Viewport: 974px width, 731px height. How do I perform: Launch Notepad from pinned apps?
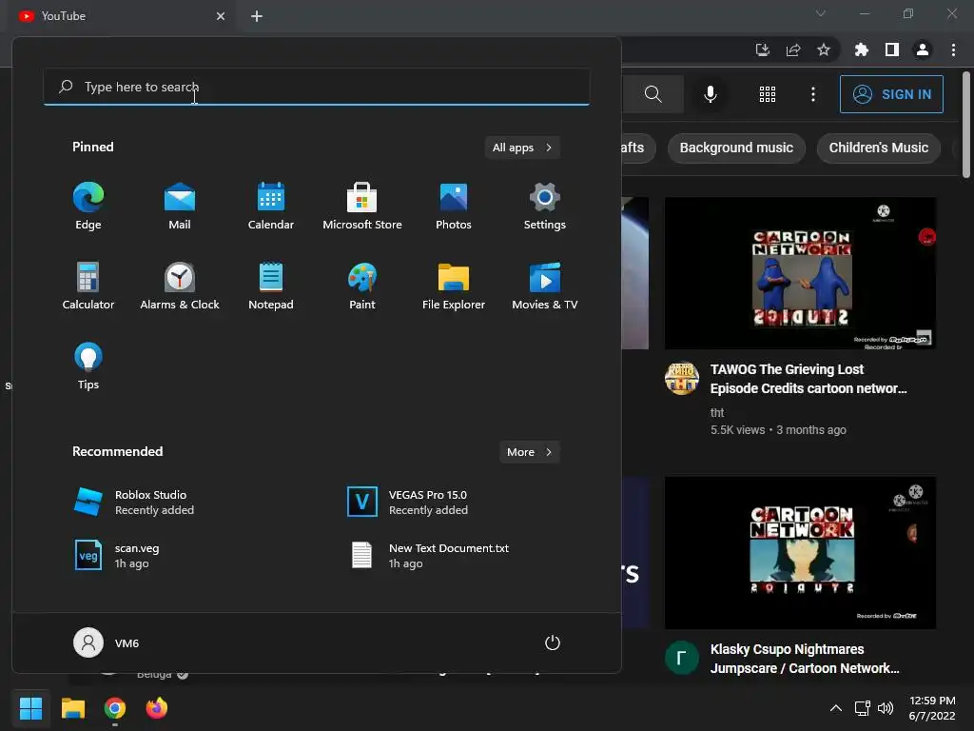[x=271, y=286]
